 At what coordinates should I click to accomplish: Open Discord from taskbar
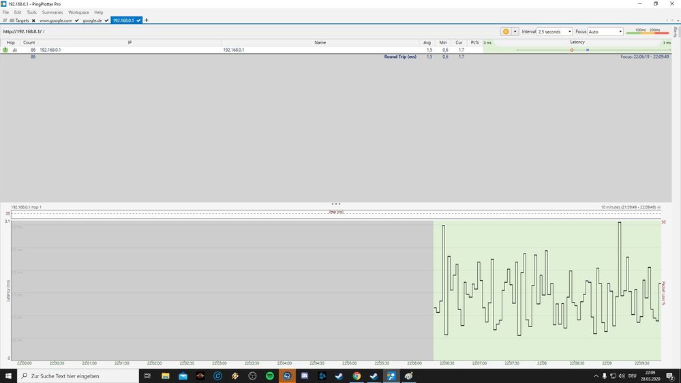pos(305,376)
